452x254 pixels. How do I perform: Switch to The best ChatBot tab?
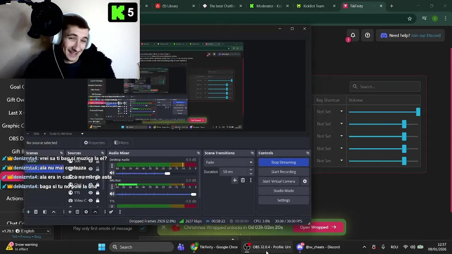(x=223, y=6)
